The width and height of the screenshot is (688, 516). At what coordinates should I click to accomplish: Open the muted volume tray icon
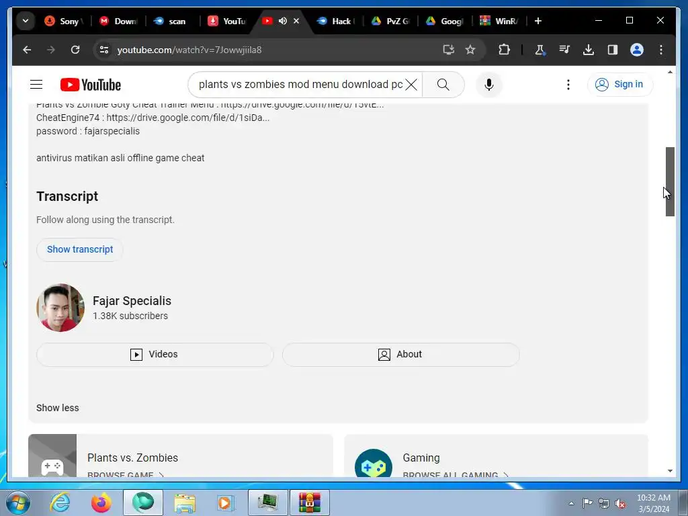click(x=620, y=503)
